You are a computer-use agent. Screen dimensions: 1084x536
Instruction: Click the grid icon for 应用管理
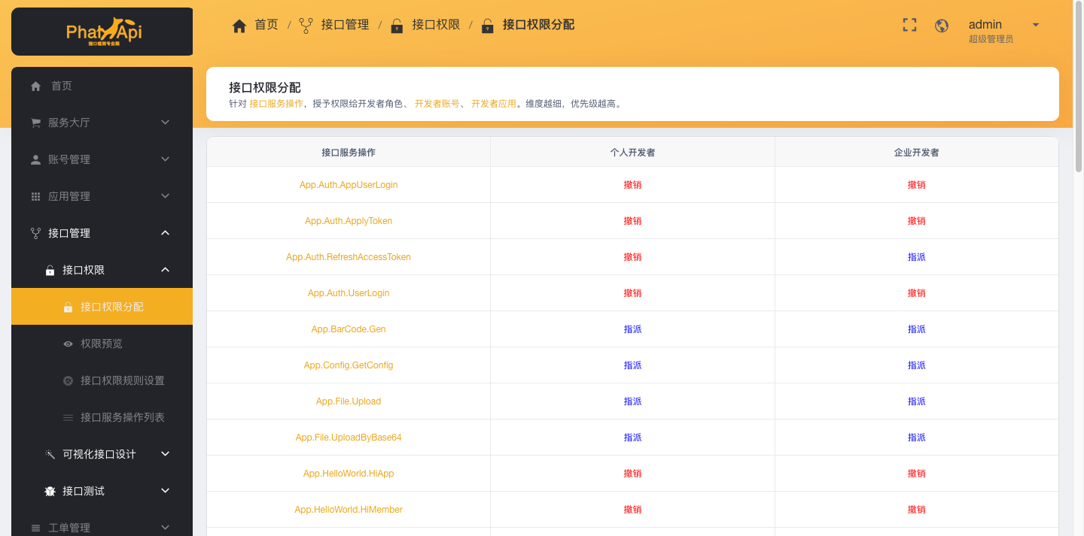(x=35, y=197)
